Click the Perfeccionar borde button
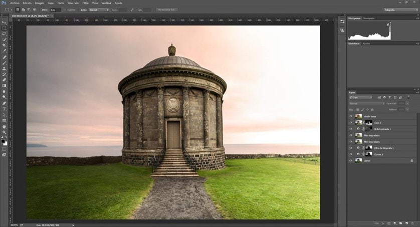The image size is (420, 227). pos(166,9)
